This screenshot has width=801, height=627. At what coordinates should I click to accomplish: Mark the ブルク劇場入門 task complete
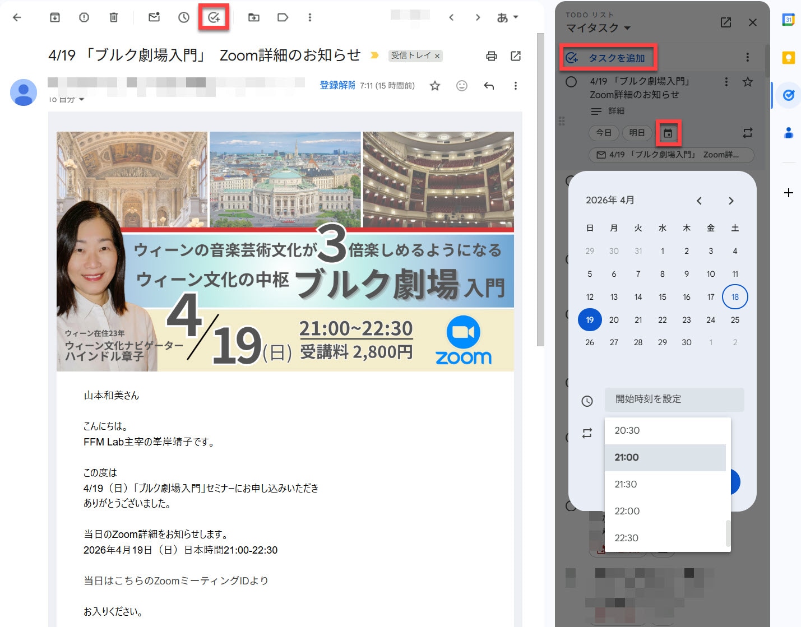571,82
